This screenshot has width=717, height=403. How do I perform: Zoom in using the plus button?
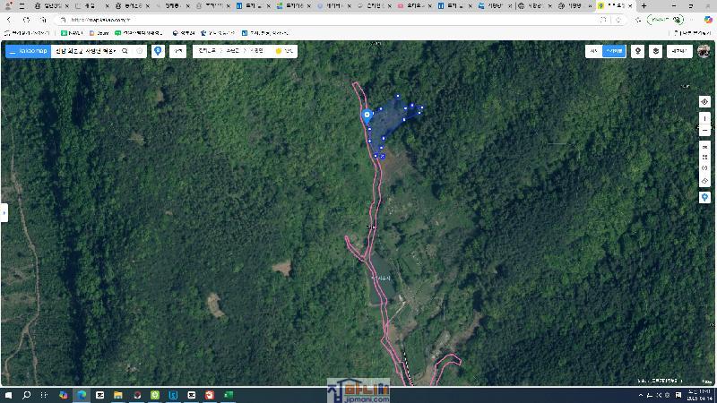[704, 118]
